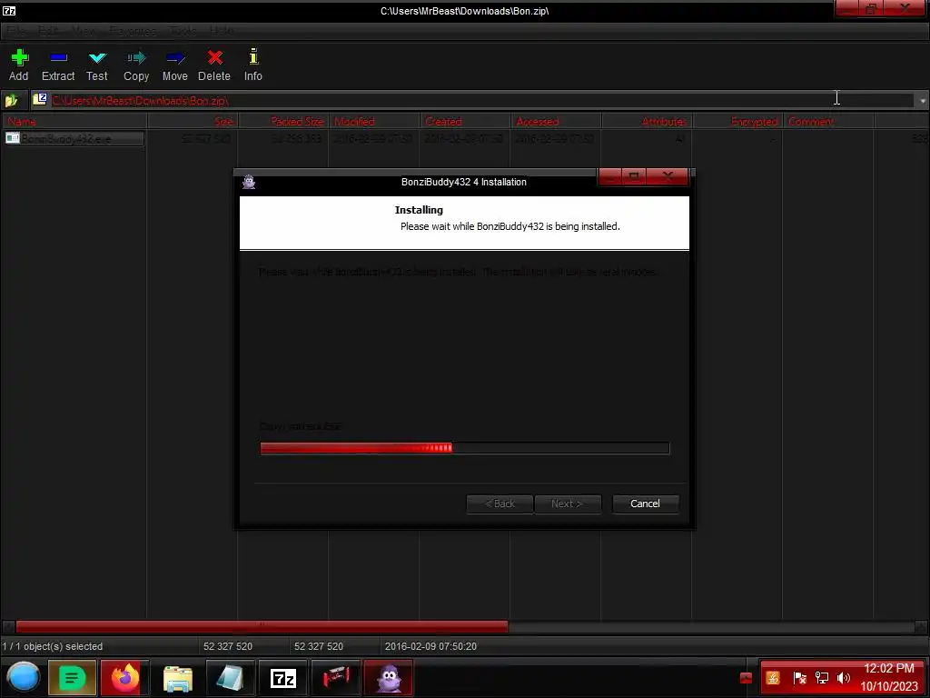Open the Start orb on the taskbar
930x698 pixels.
tap(24, 677)
